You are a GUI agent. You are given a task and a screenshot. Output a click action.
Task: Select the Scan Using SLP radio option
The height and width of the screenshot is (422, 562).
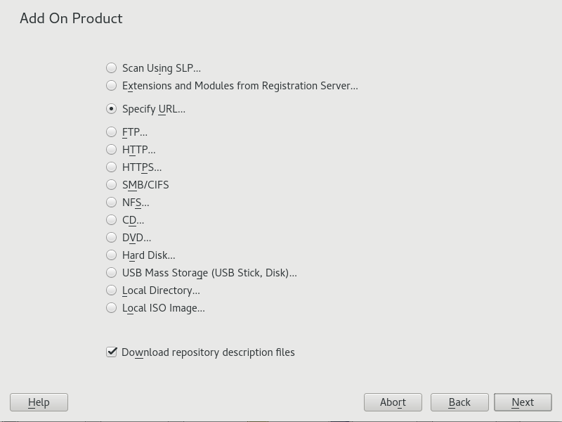pyautogui.click(x=112, y=68)
